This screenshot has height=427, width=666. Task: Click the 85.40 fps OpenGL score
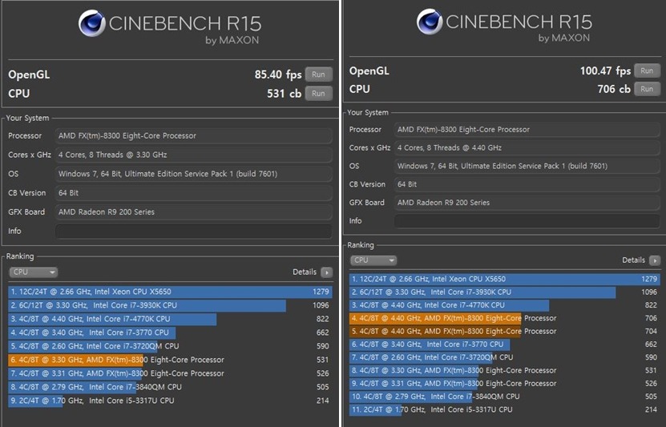(x=278, y=75)
